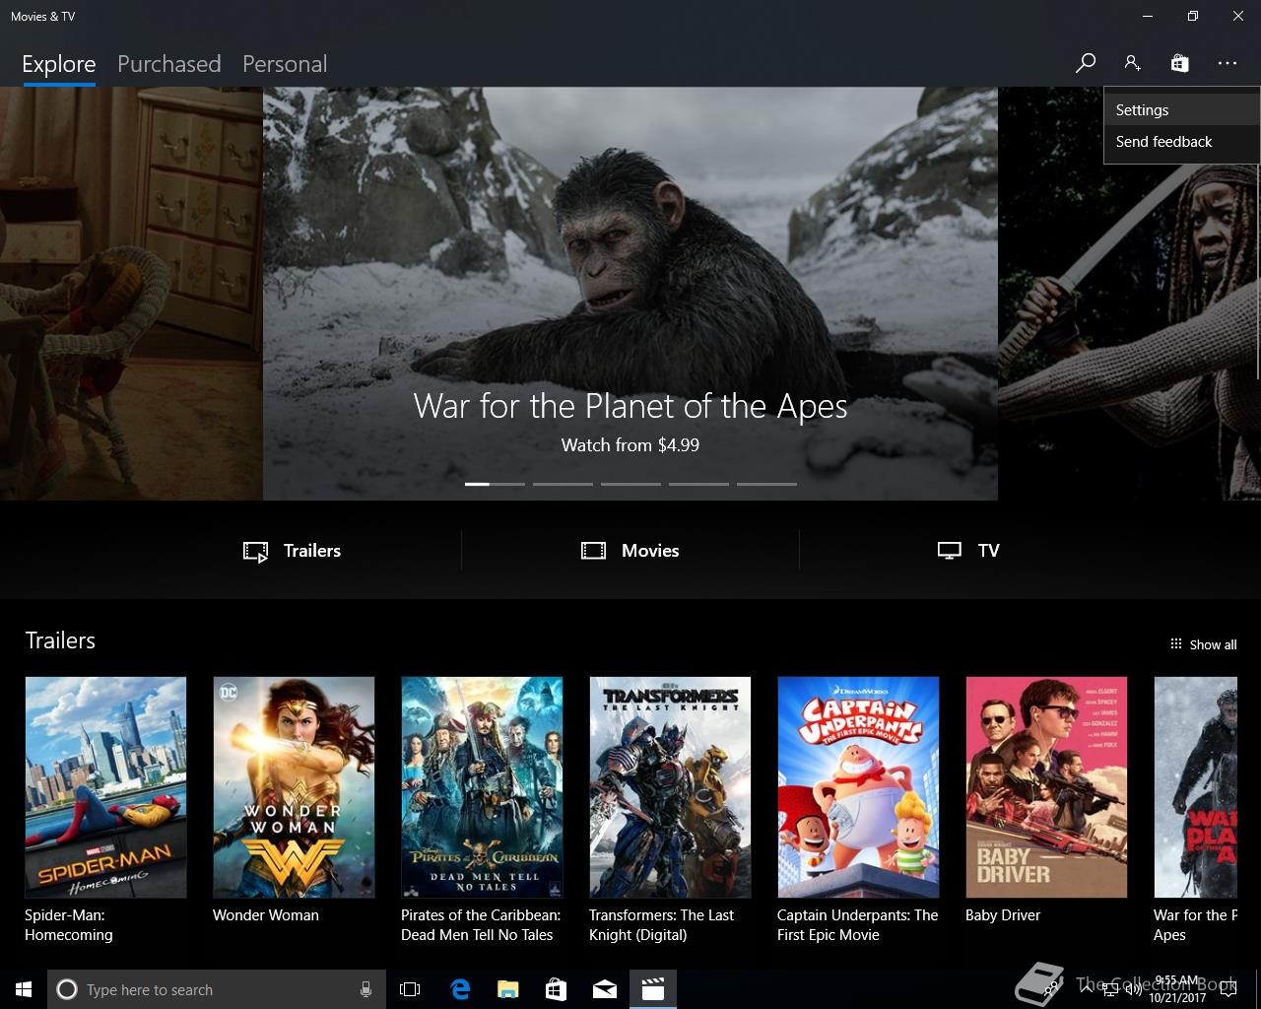This screenshot has width=1261, height=1009.
Task: Open Captain Underpants poster
Action: pyautogui.click(x=858, y=787)
